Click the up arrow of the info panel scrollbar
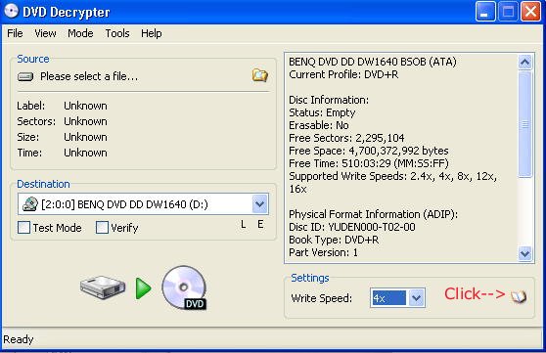The width and height of the screenshot is (546, 353). pyautogui.click(x=524, y=63)
